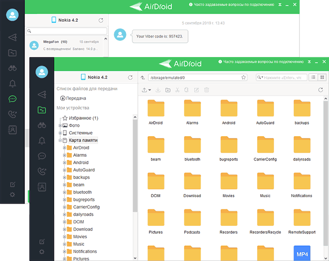Open the search options dropdown in the file search
Screen dimensions: 329x261
(260, 77)
